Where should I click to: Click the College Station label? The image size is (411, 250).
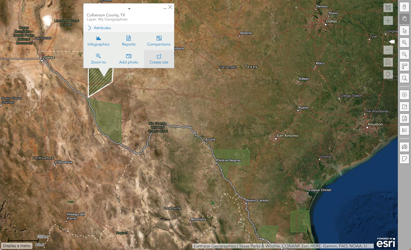tap(351, 96)
